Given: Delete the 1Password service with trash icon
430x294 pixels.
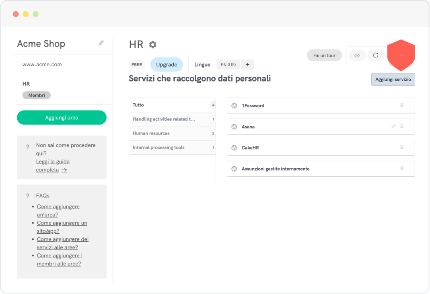Looking at the screenshot, I should [x=401, y=105].
